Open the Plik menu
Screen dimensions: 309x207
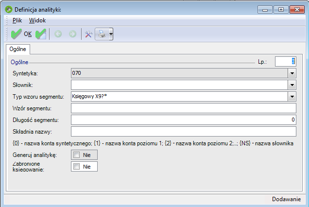click(x=17, y=20)
